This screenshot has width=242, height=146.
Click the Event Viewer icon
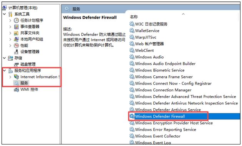coord(17,27)
